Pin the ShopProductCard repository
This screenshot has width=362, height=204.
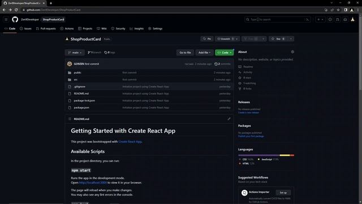(x=207, y=39)
